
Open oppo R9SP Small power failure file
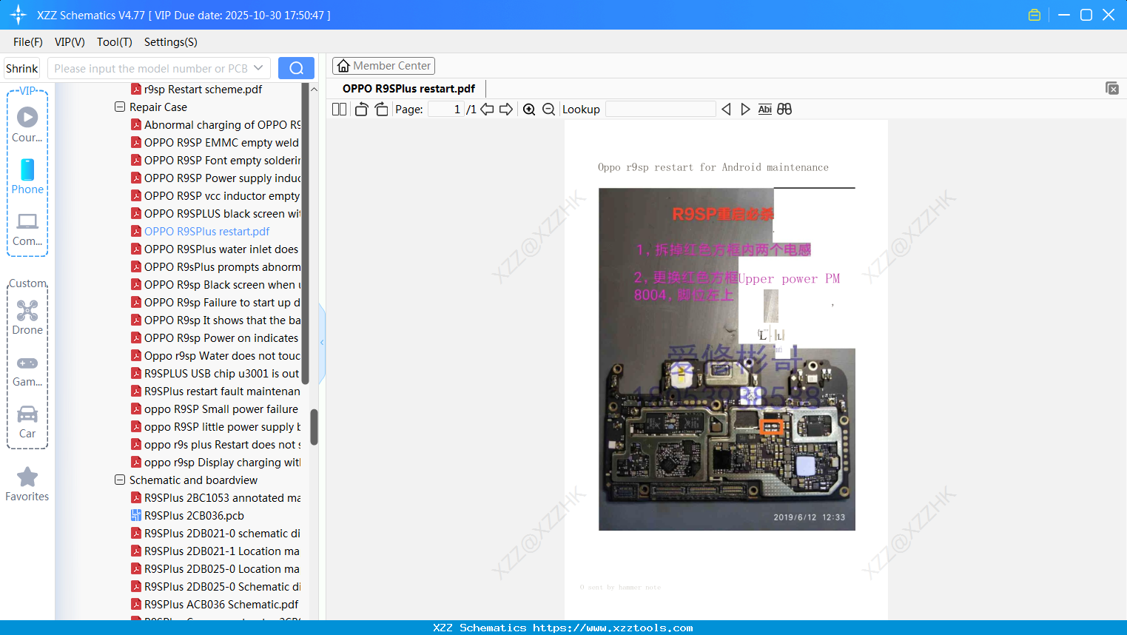pyautogui.click(x=216, y=409)
